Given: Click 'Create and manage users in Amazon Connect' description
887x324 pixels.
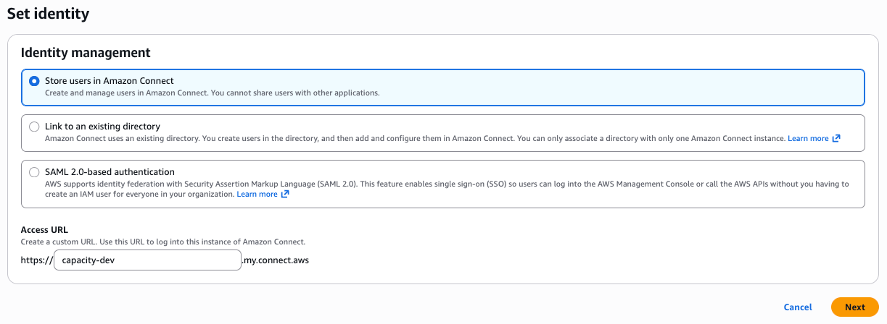Looking at the screenshot, I should tap(213, 93).
